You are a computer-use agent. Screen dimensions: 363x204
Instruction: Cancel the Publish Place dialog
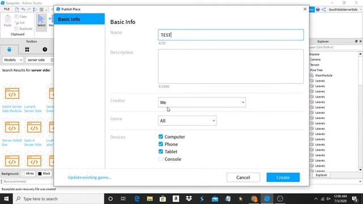tap(243, 177)
